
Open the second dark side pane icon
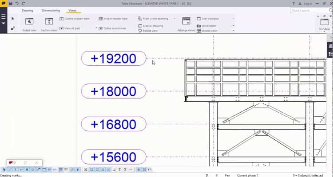330,54
